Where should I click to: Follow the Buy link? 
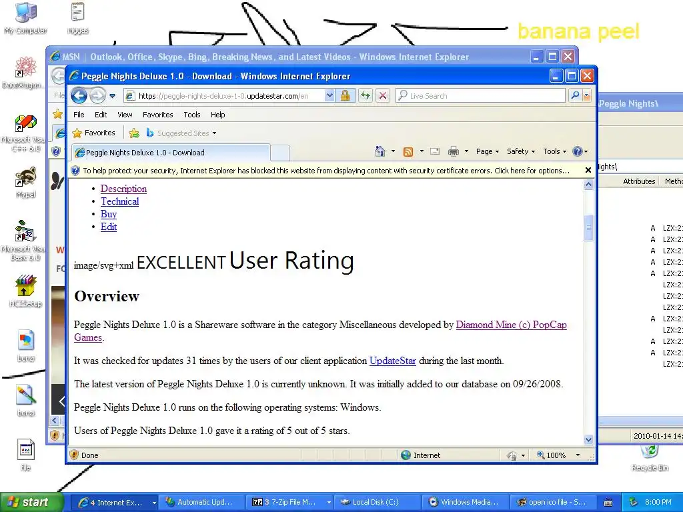(109, 214)
